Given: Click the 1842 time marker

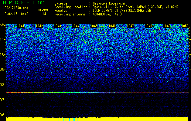Looking at the screenshot, I should [39, 26].
